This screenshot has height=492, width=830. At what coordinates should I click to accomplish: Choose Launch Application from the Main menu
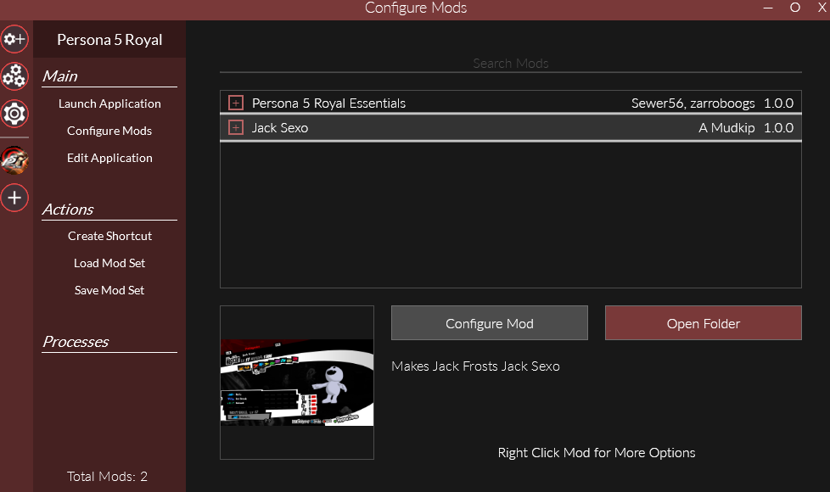click(x=109, y=103)
